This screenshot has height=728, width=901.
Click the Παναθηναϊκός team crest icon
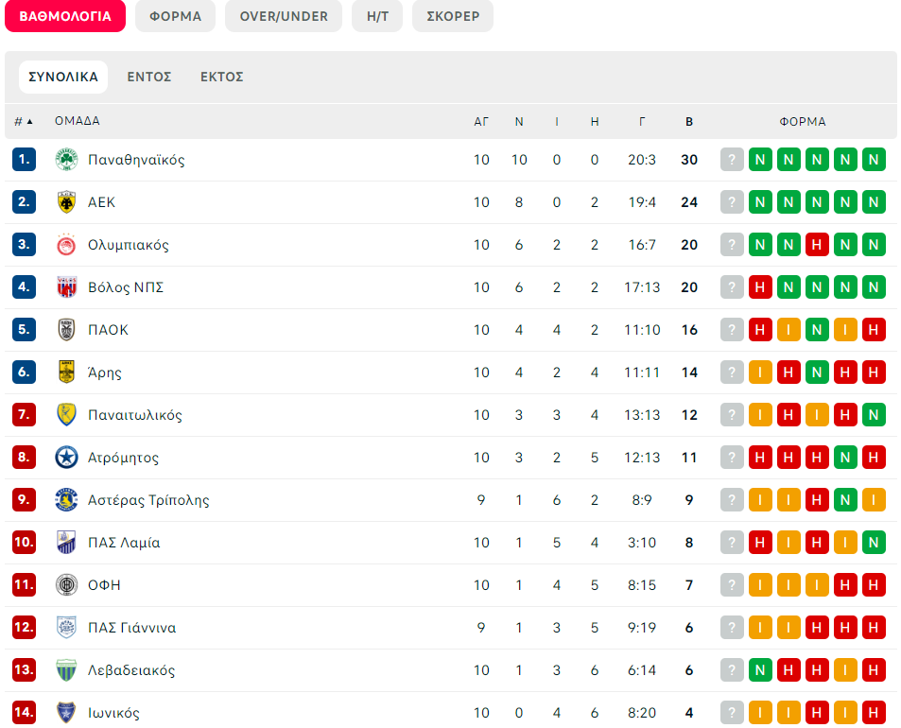[x=67, y=160]
